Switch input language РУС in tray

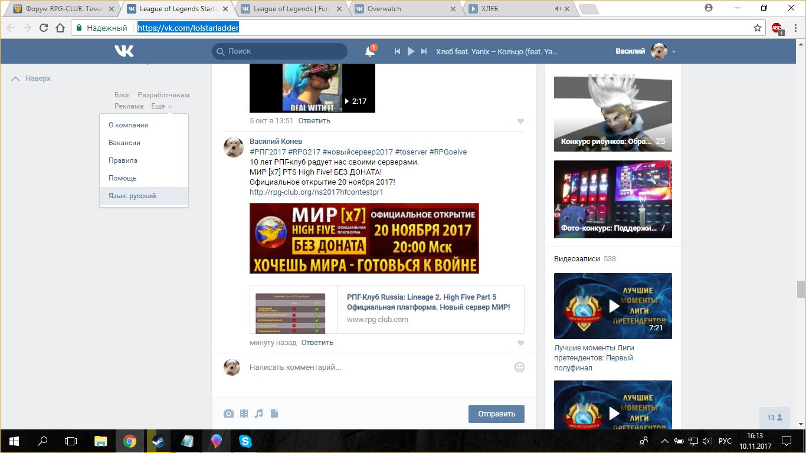(725, 441)
